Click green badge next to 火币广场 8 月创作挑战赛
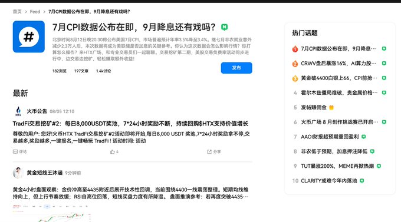This screenshot has height=222, width=401. coord(384,122)
